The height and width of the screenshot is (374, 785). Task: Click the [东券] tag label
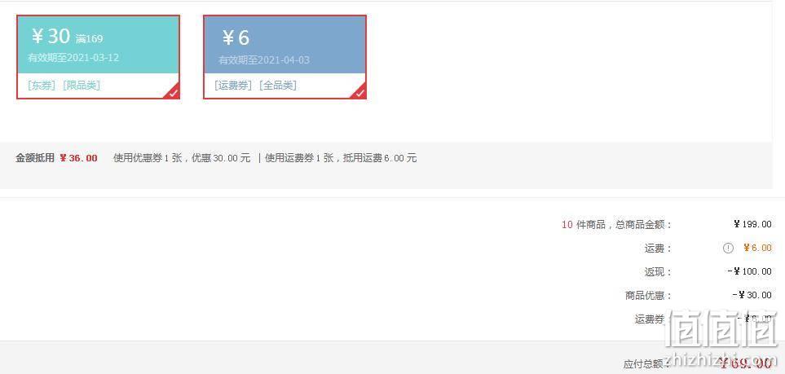click(x=42, y=85)
